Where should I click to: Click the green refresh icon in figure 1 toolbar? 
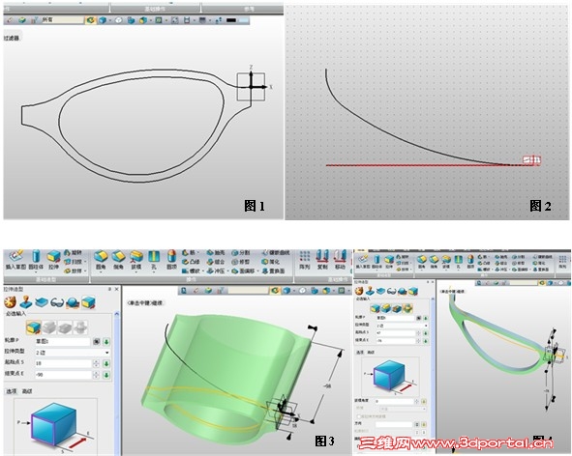(x=90, y=20)
